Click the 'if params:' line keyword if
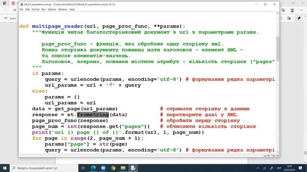The width and height of the screenshot is (307, 172). [x=35, y=74]
